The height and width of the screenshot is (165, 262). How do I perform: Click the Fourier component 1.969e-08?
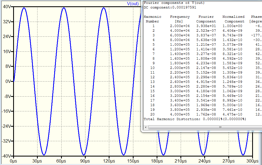tap(206, 105)
